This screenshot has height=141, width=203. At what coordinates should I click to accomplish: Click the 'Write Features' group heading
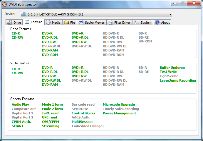point(21,63)
